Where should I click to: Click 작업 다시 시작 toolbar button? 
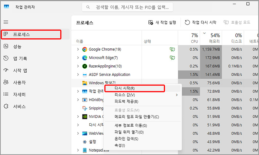pos(200,23)
